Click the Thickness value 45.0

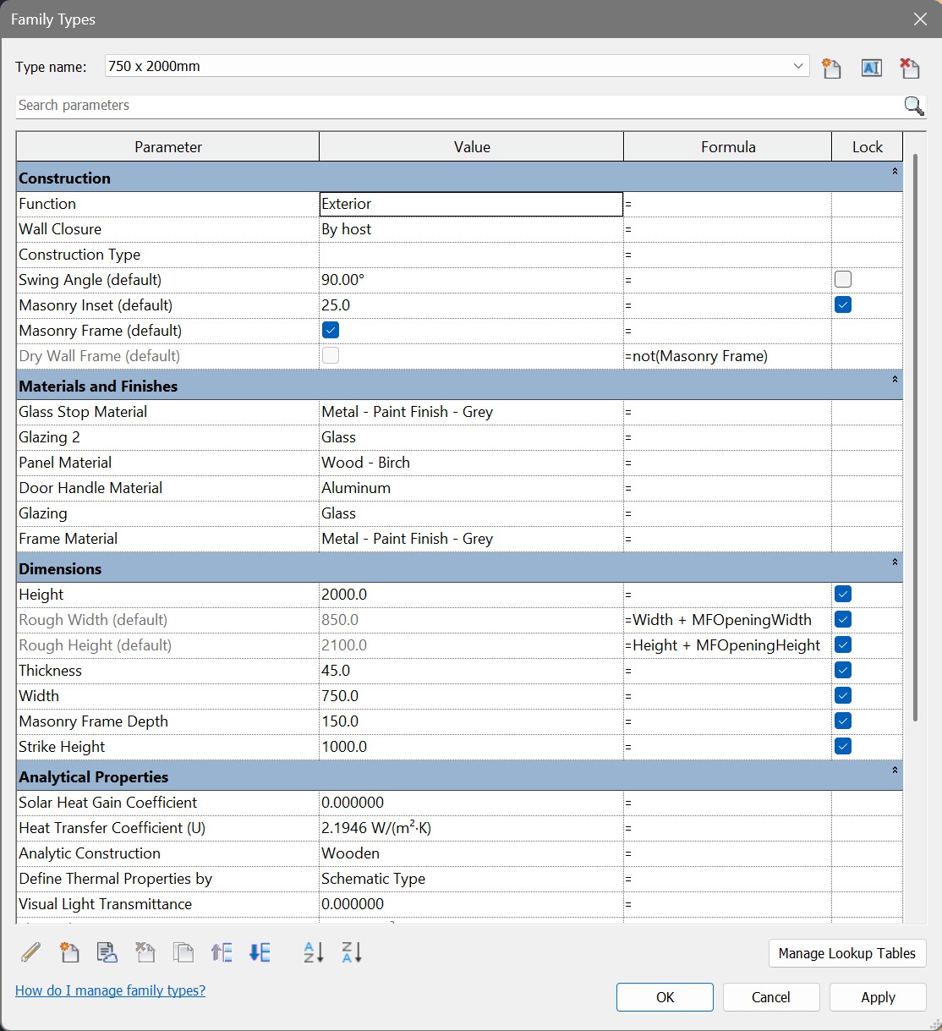471,671
